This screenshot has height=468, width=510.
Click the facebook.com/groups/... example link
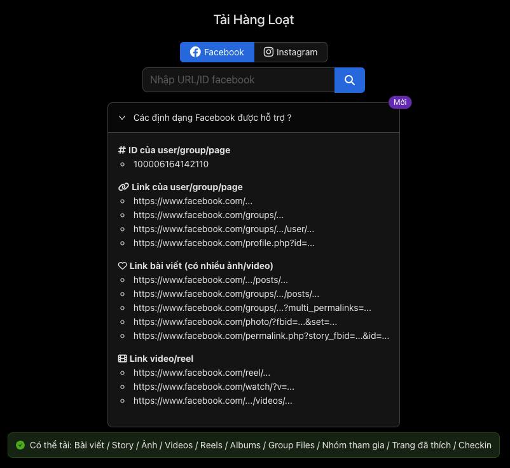(209, 215)
